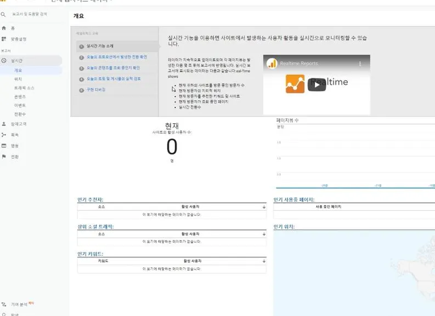Image resolution: width=435 pixels, height=316 pixels.
Task: Expand Conversions (전환) flag icon section
Action: click(4, 157)
